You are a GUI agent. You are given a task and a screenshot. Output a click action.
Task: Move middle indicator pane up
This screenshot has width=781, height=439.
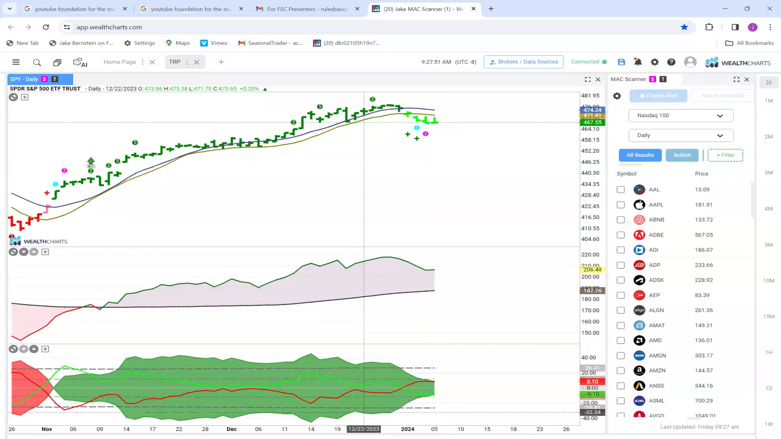click(34, 252)
